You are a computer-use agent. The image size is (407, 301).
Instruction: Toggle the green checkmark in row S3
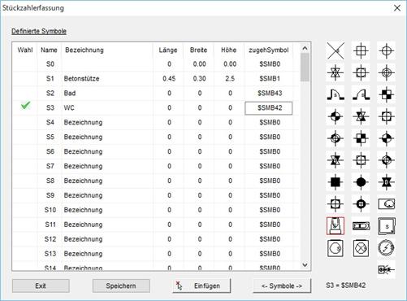(25, 106)
